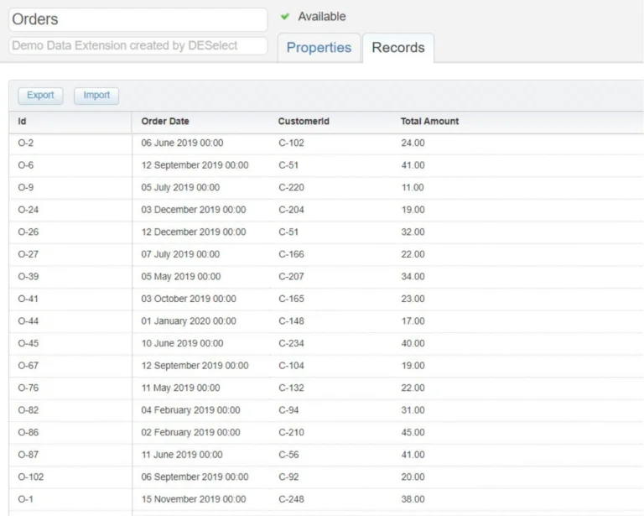644x516 pixels.
Task: Edit the Orders name field
Action: click(138, 19)
